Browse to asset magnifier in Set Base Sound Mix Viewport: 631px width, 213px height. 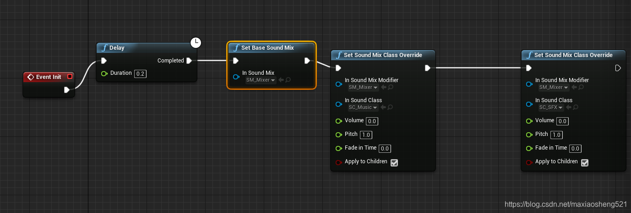tap(288, 80)
